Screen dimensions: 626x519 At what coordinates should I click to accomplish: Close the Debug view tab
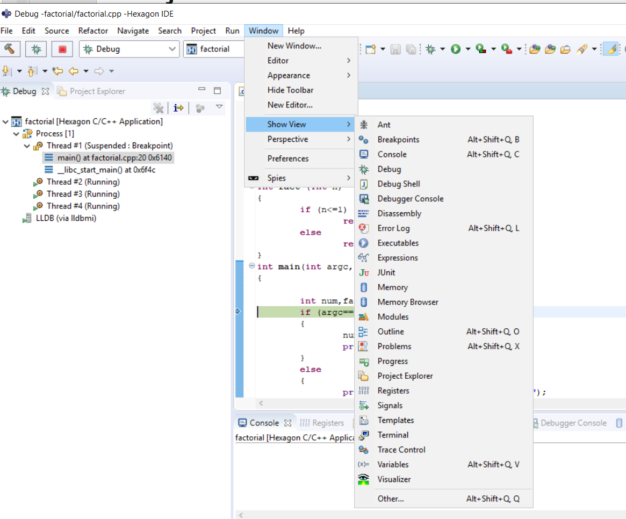(46, 91)
